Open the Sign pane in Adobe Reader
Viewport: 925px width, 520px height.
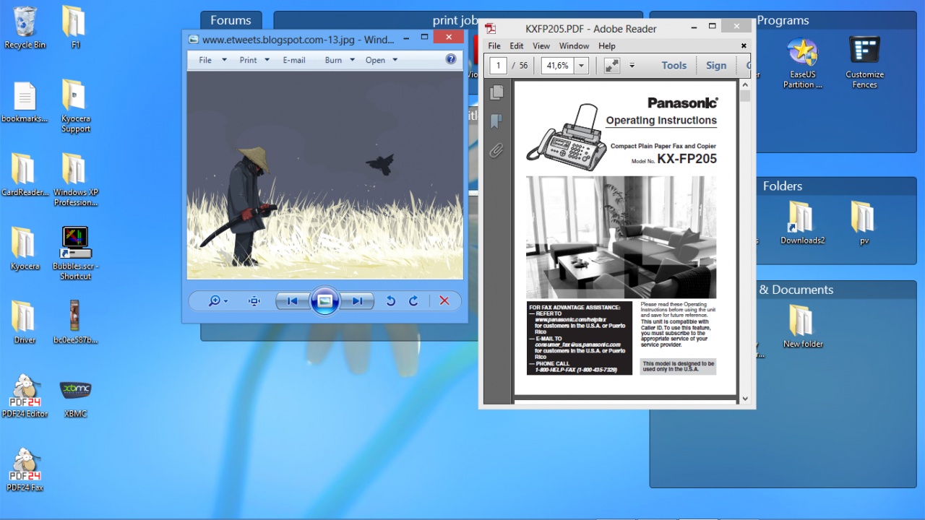[716, 66]
